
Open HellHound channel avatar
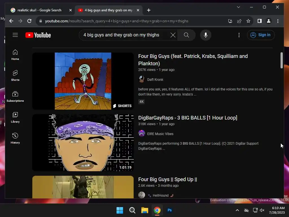(142, 195)
